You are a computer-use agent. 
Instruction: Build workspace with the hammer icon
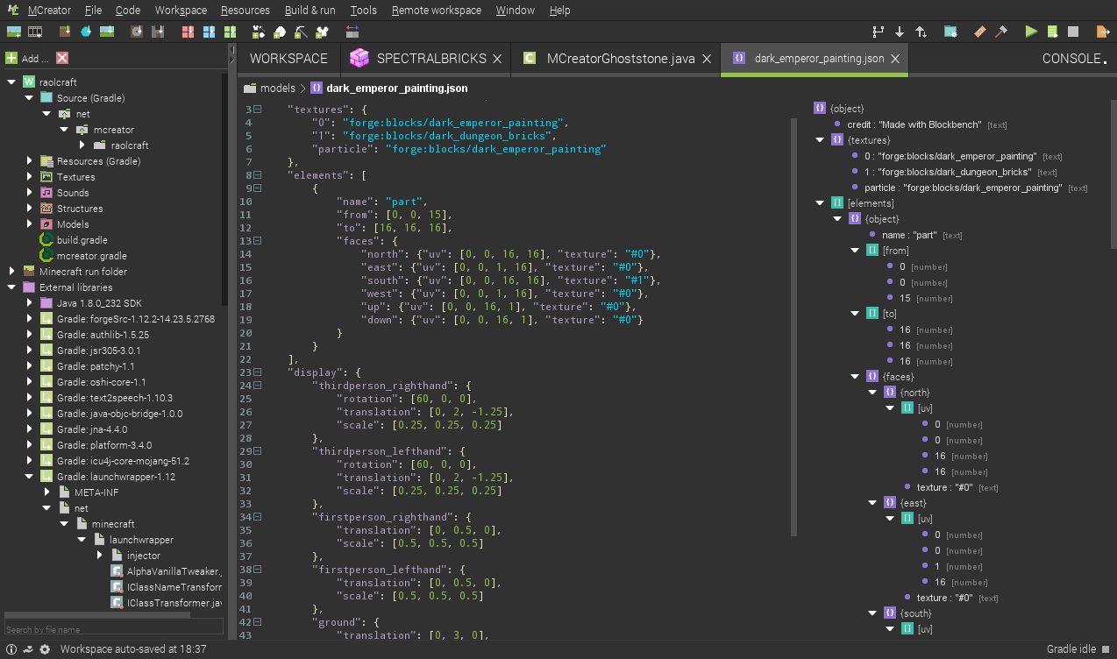tap(1001, 32)
